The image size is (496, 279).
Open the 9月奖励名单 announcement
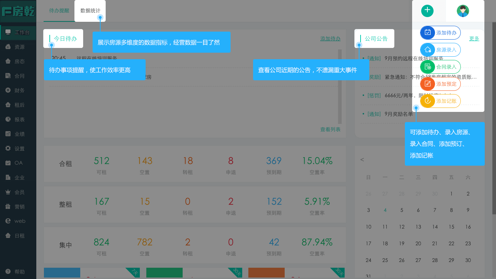(x=398, y=114)
